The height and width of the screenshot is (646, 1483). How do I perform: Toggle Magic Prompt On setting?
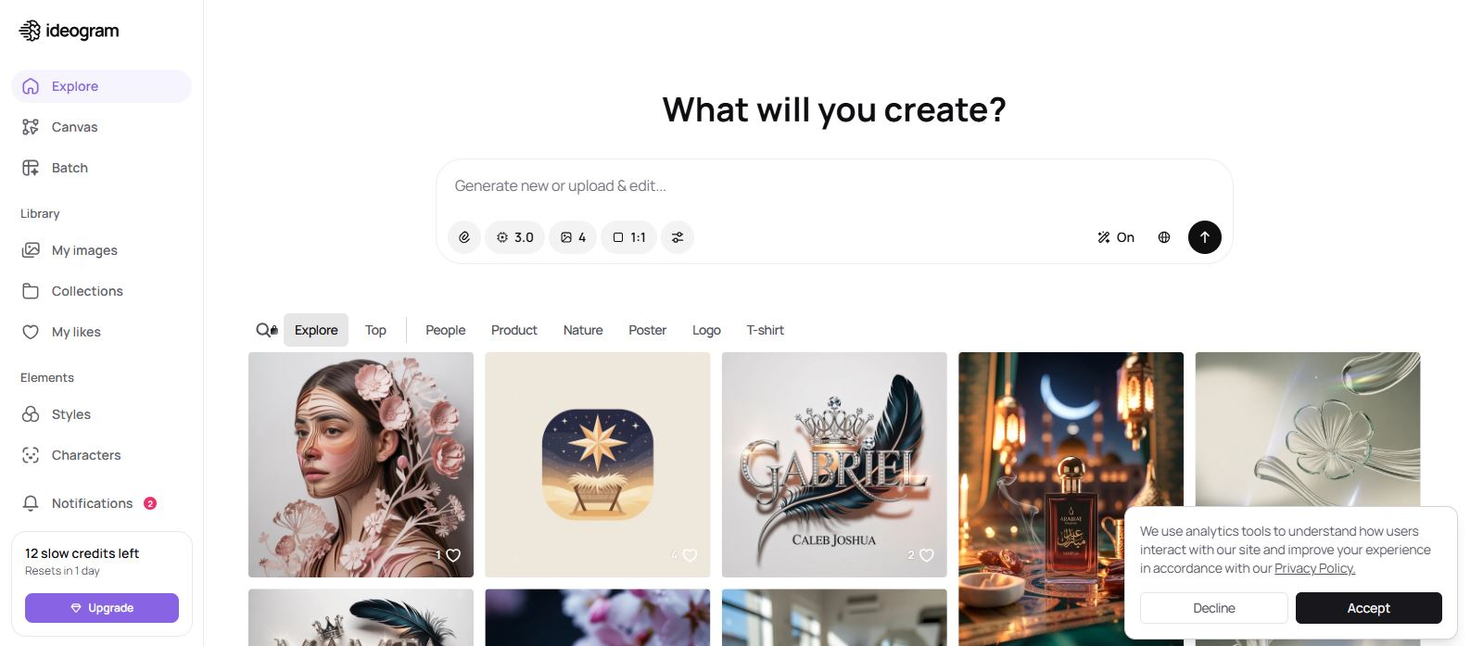[1115, 237]
